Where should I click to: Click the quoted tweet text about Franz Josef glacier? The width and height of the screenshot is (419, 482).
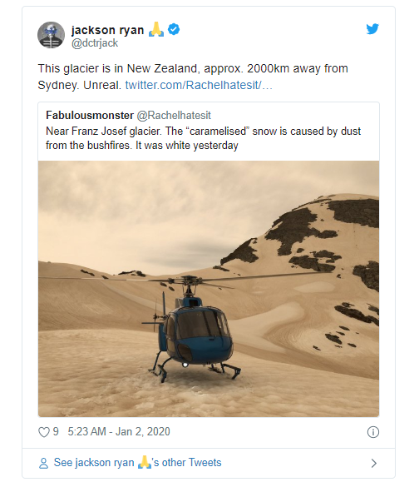click(x=203, y=138)
